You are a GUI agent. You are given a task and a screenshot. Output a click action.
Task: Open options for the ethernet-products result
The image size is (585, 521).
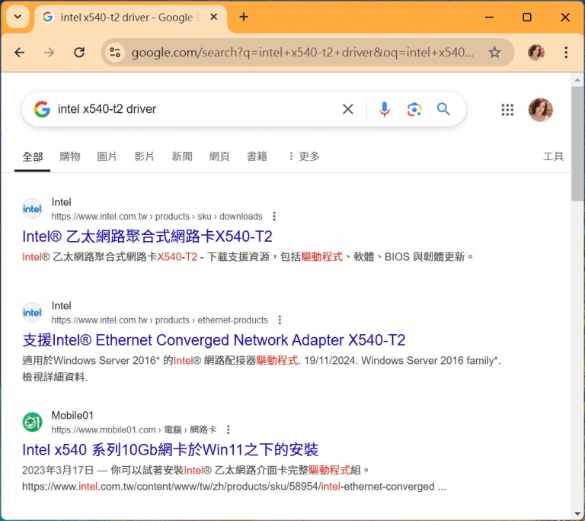point(280,320)
